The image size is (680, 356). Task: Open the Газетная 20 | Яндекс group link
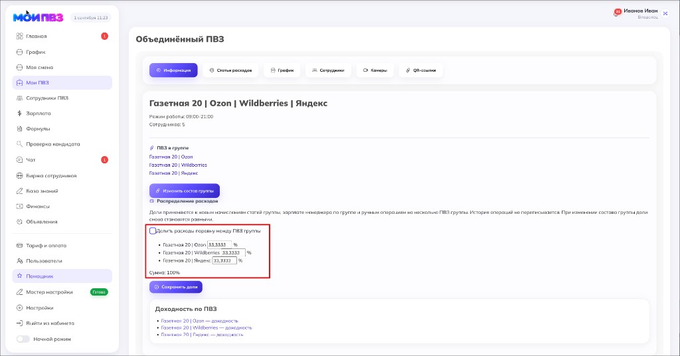tap(173, 173)
